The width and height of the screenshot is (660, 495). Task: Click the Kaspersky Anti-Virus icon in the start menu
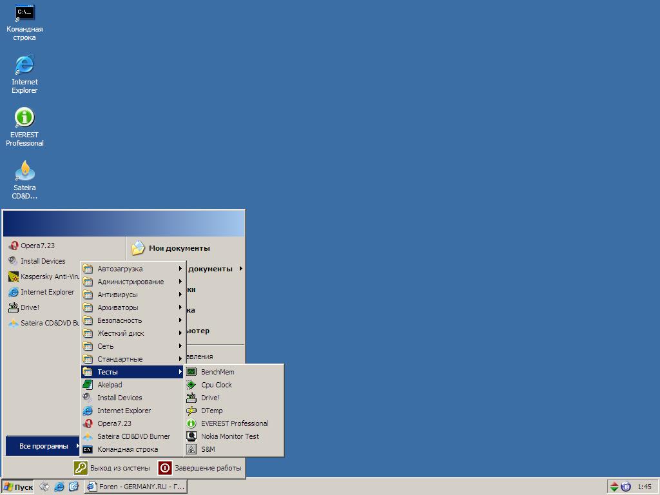coord(14,277)
